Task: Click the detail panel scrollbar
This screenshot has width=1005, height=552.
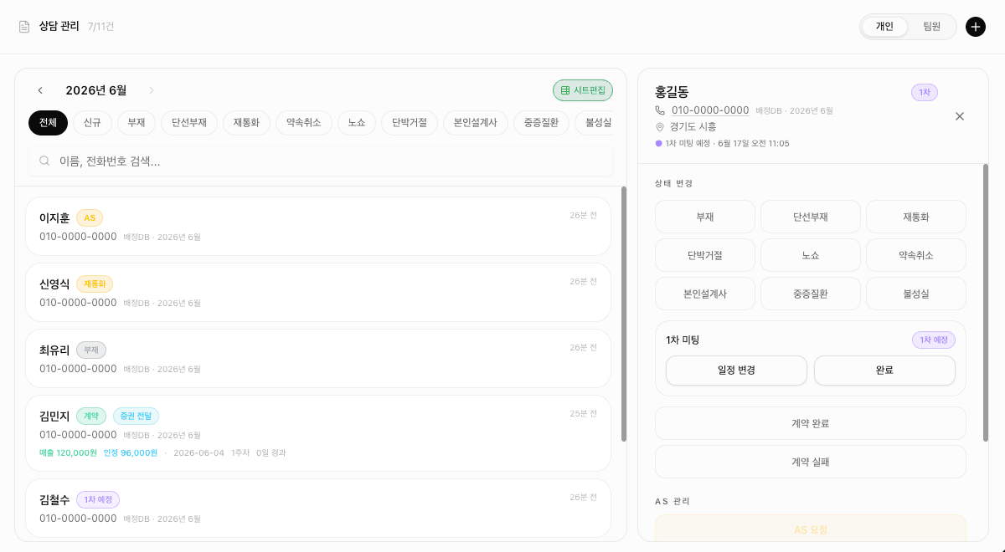Action: point(986,303)
